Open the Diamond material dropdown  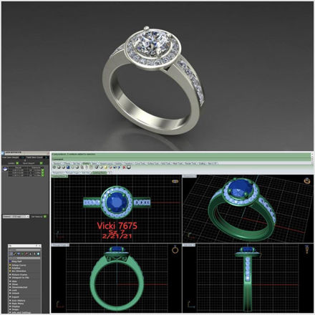click(16, 216)
